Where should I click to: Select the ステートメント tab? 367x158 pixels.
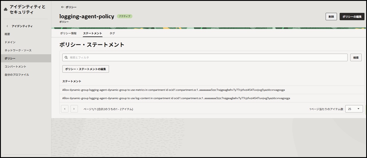point(92,33)
